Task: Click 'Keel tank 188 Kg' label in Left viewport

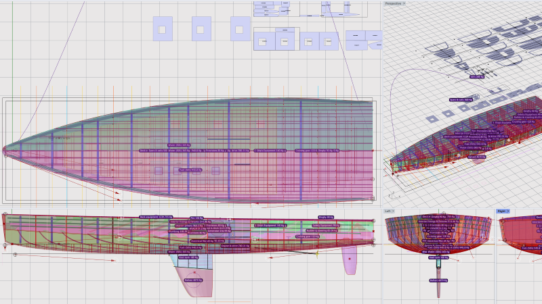Action: [437, 257]
